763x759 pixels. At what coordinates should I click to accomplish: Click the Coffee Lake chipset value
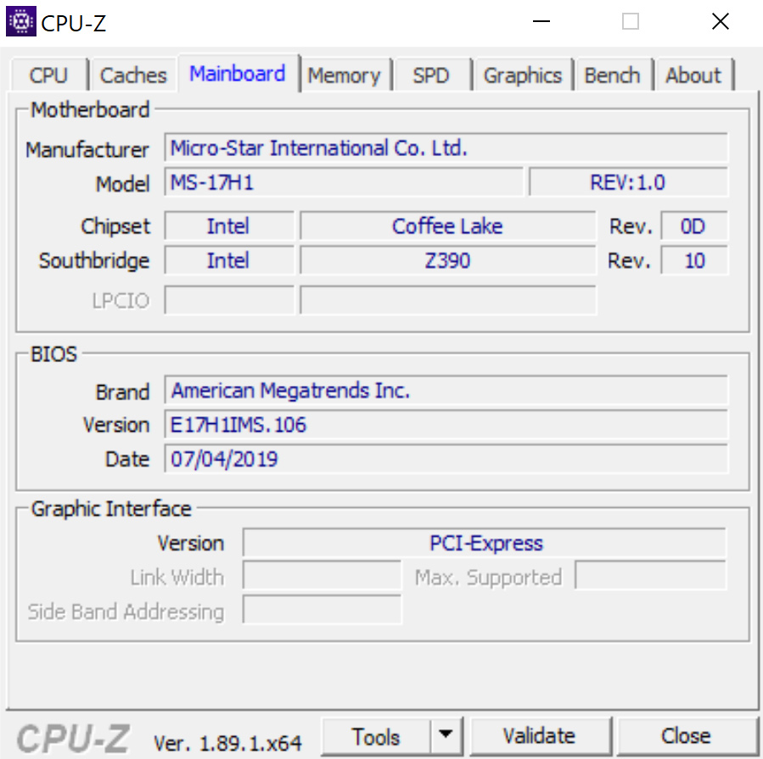[447, 226]
